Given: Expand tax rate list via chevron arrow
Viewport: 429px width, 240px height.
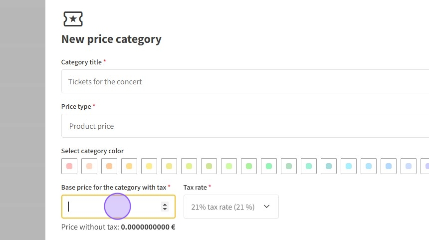Looking at the screenshot, I should [x=266, y=207].
